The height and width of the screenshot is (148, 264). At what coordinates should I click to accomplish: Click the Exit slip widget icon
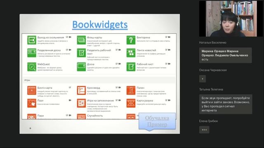[x=32, y=40]
